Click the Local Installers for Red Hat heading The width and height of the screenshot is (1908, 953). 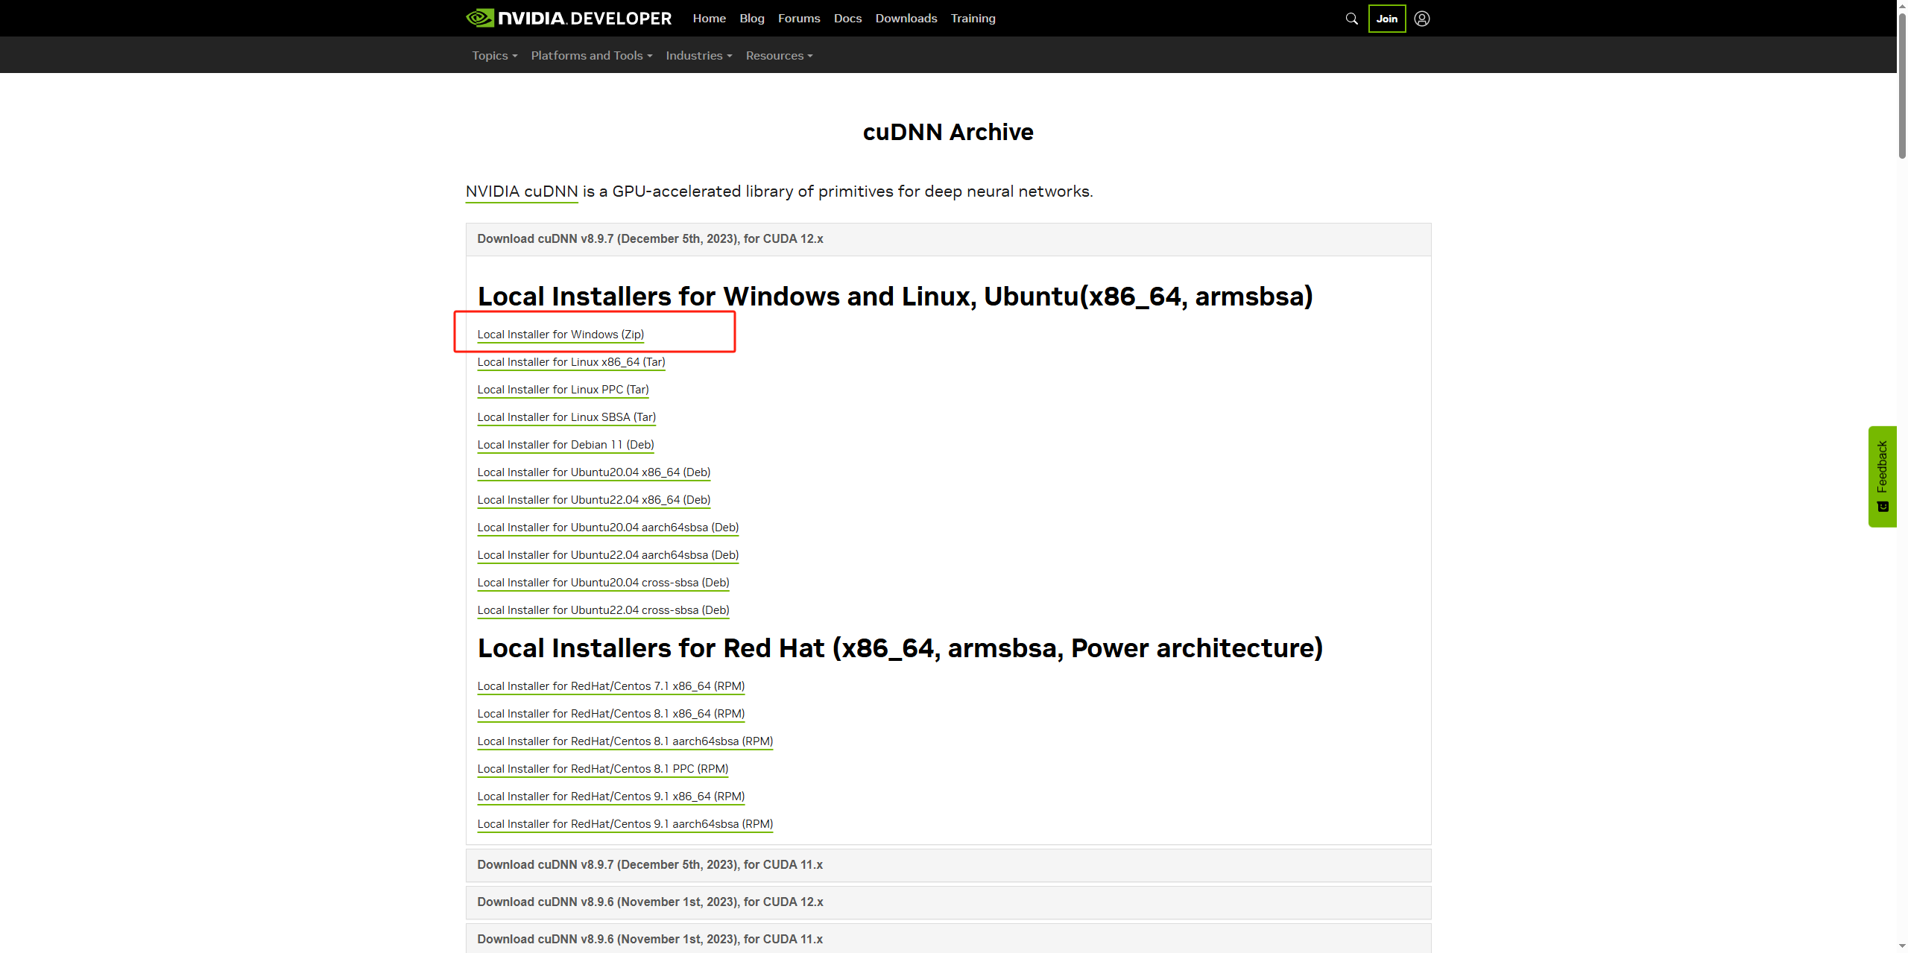[x=900, y=648]
